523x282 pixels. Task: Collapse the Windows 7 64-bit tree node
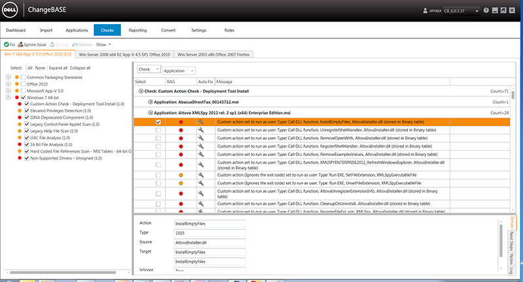click(8, 97)
